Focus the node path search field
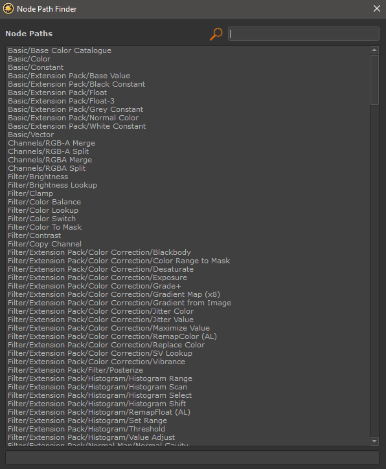The image size is (386, 469). (303, 34)
